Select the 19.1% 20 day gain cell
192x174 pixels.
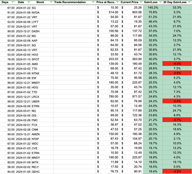(177, 162)
